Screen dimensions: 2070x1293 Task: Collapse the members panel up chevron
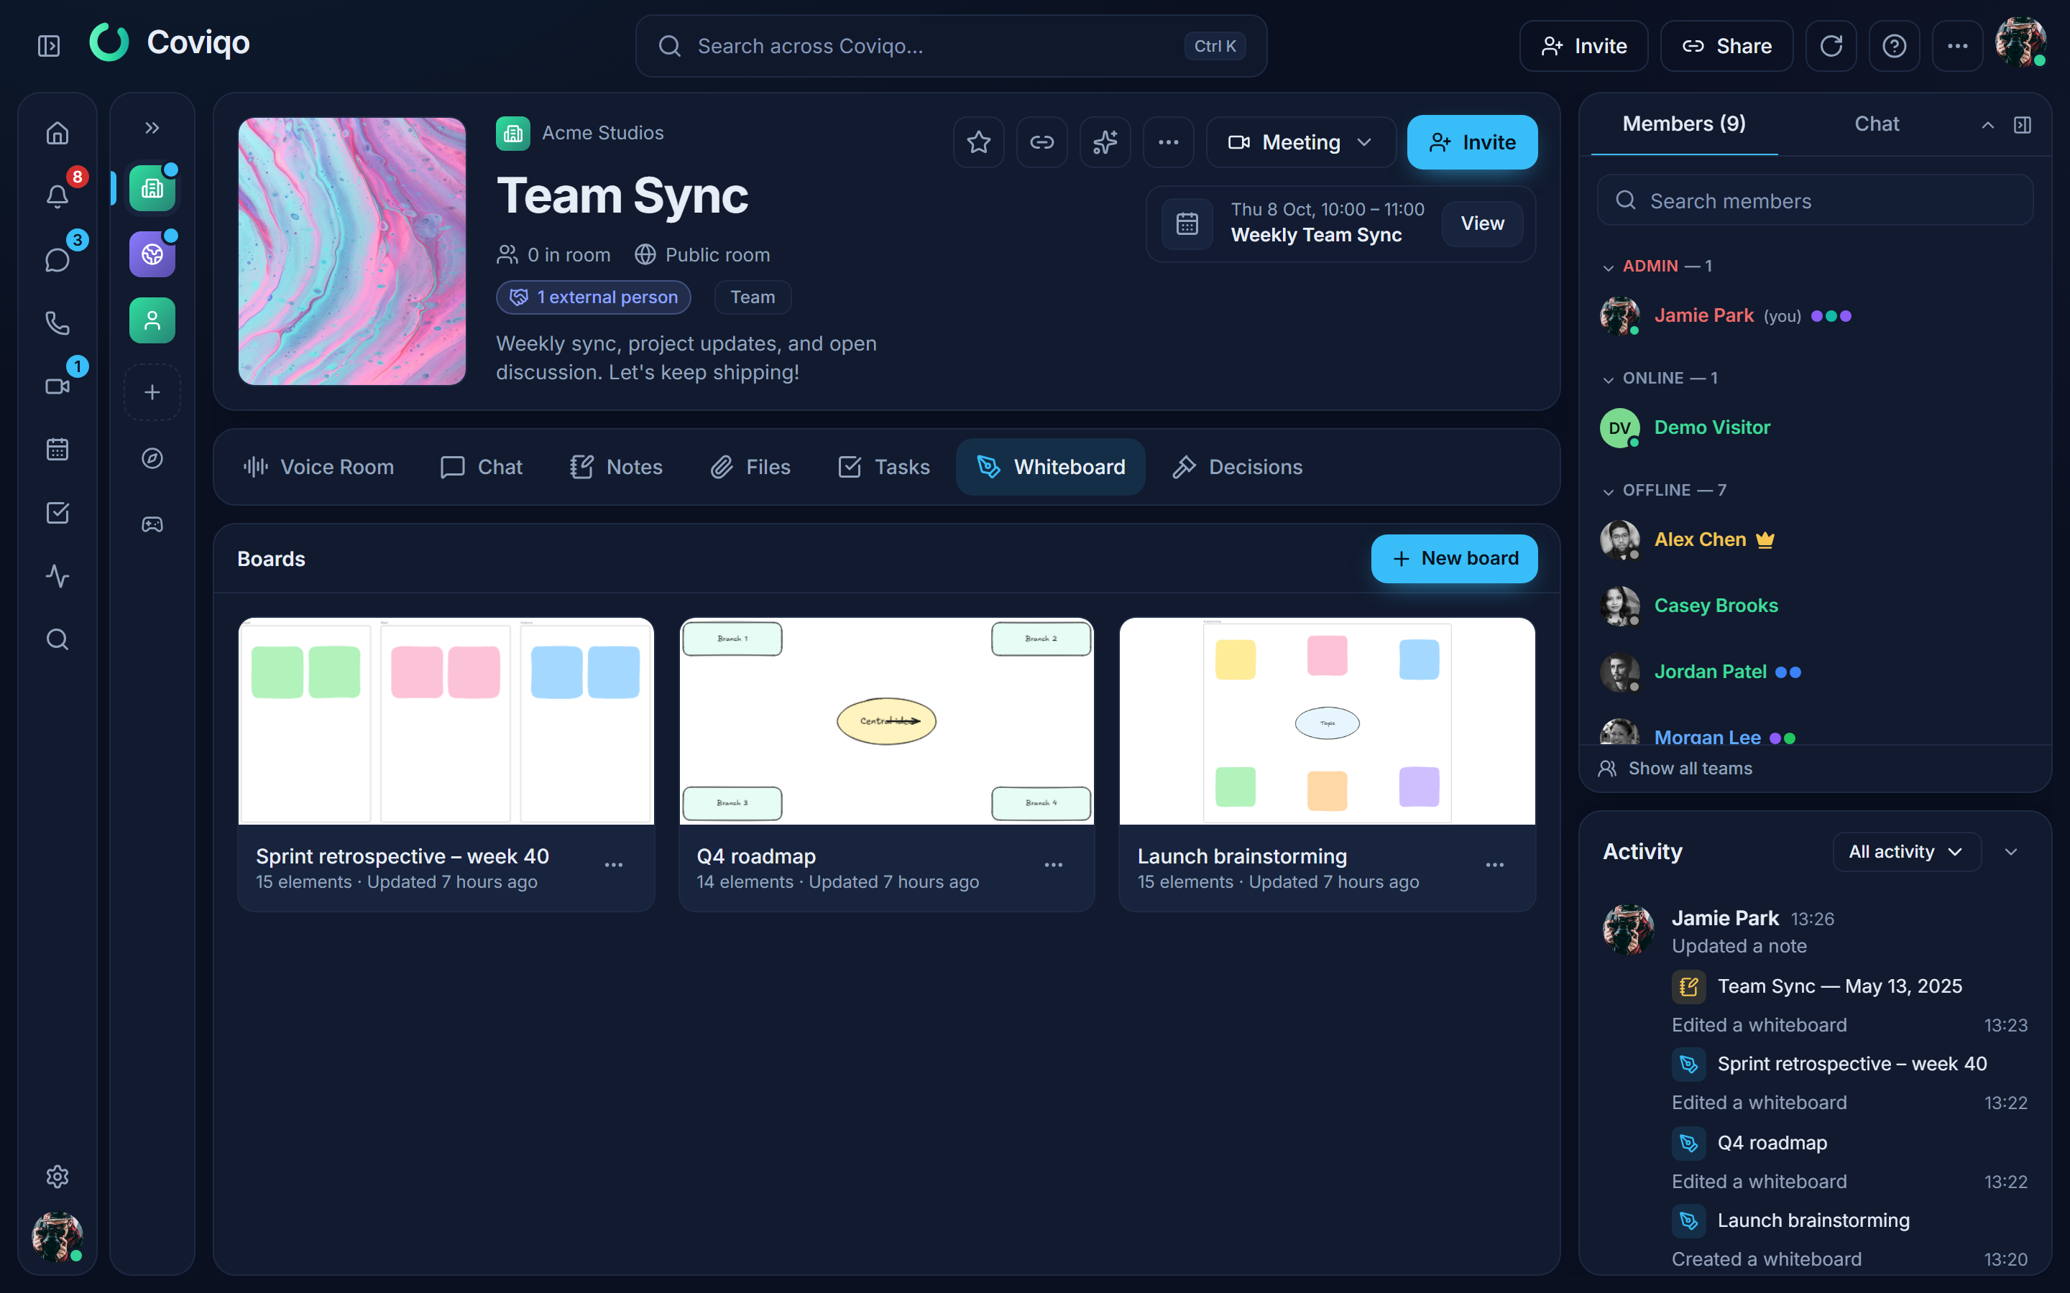(1988, 125)
